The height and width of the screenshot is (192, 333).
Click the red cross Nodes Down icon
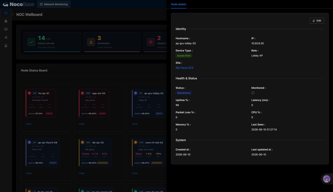coord(151,42)
